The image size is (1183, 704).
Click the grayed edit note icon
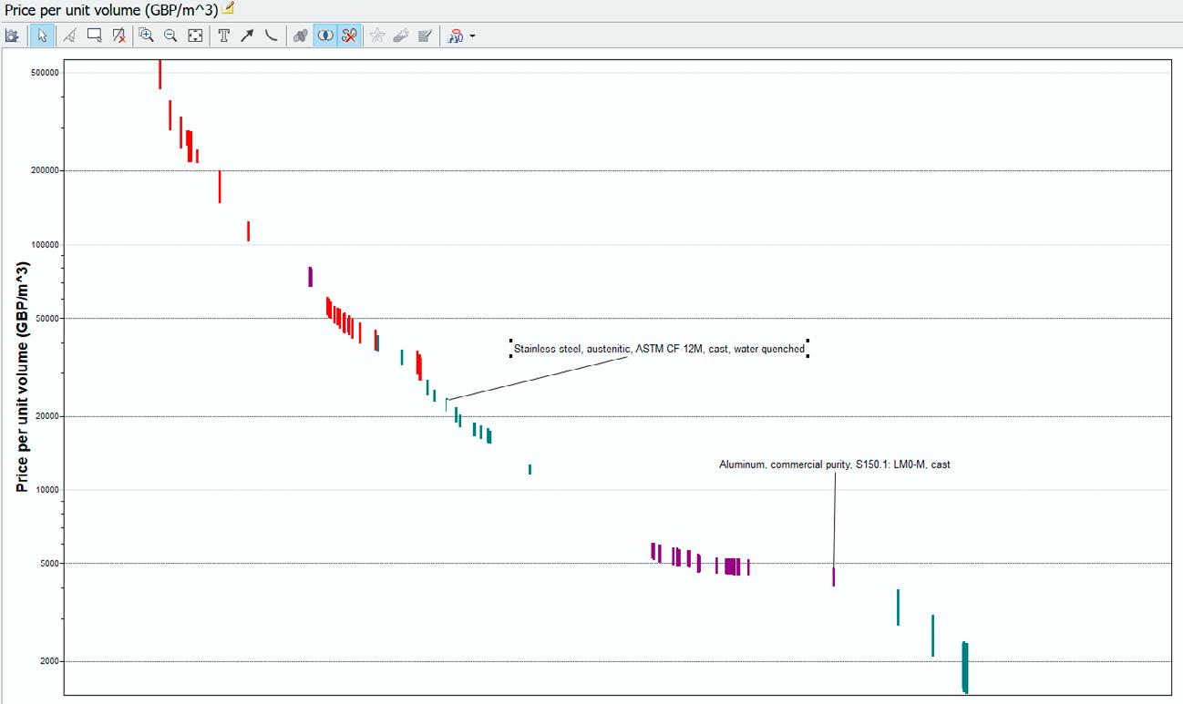tap(425, 36)
